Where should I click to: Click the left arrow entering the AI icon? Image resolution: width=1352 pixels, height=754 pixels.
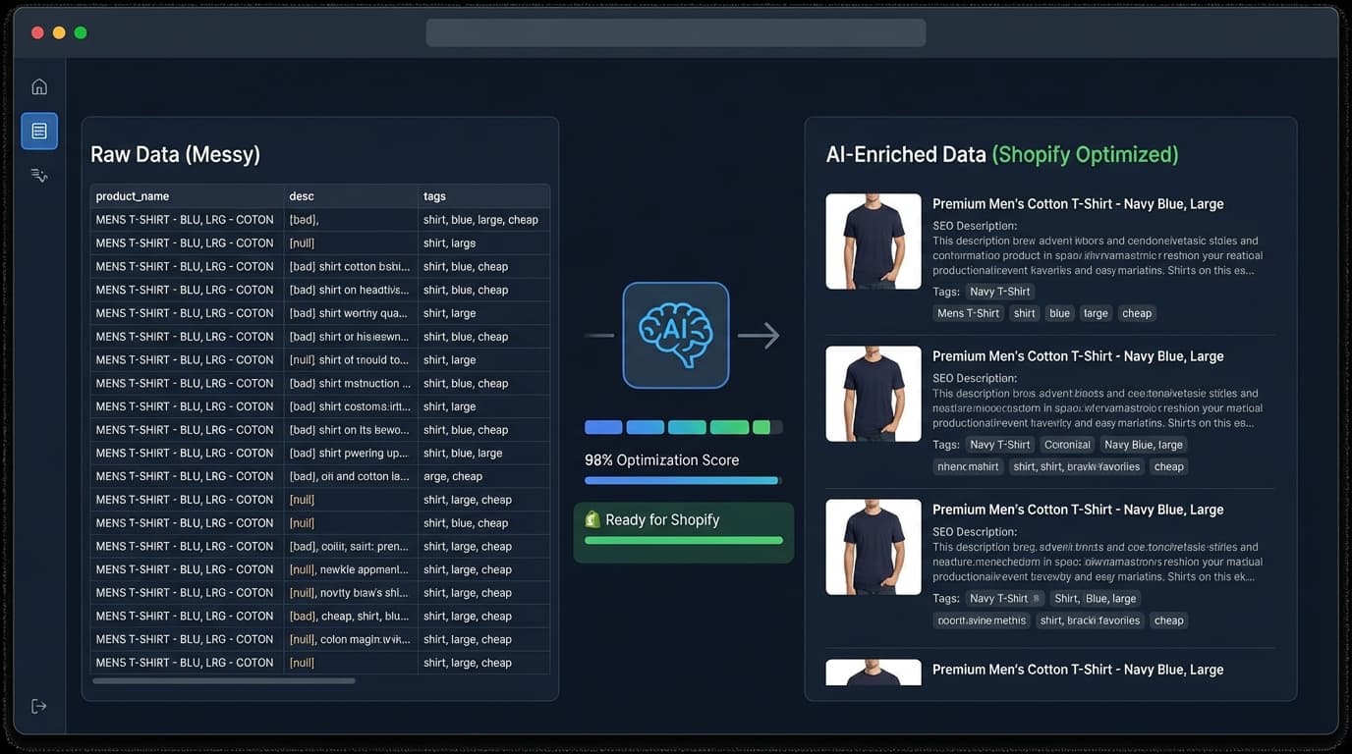600,335
